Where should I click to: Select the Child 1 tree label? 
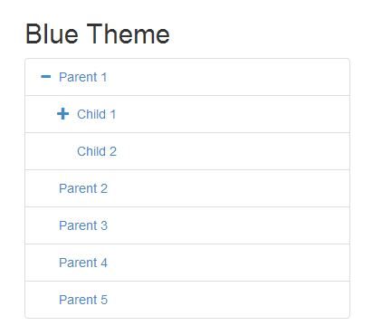[x=97, y=114]
